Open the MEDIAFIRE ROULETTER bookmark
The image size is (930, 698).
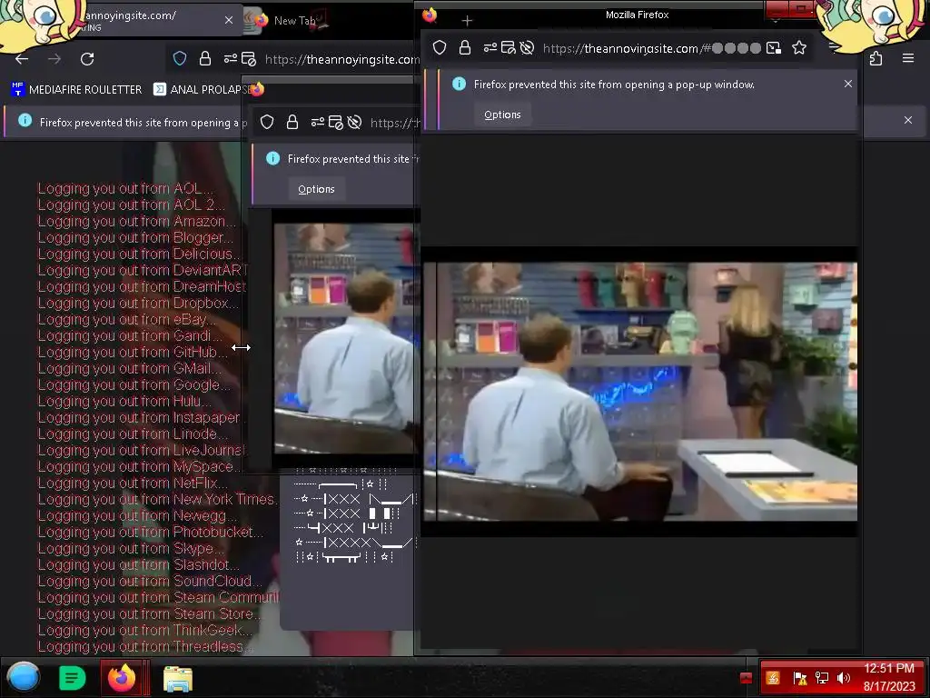coord(76,90)
